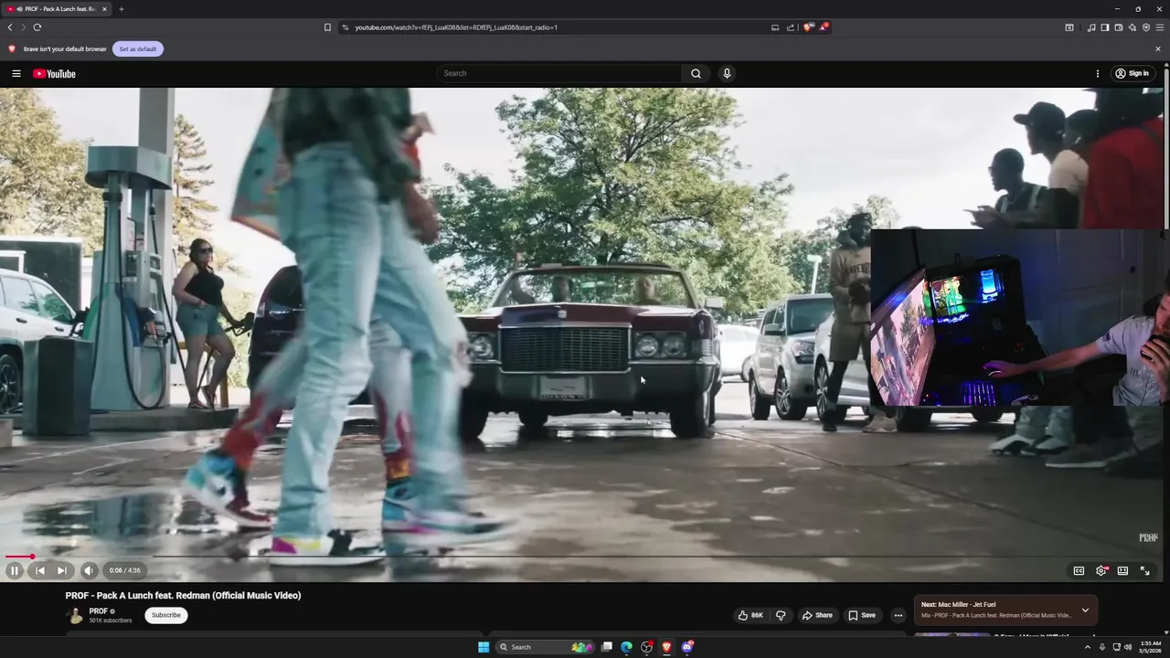Open Brave Rewards triangle icon
This screenshot has height=658, width=1170.
(x=824, y=27)
